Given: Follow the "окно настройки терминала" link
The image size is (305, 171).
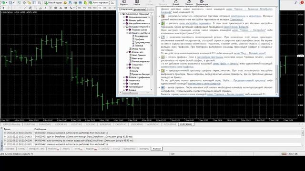Looking at the screenshot, I should [195, 23].
